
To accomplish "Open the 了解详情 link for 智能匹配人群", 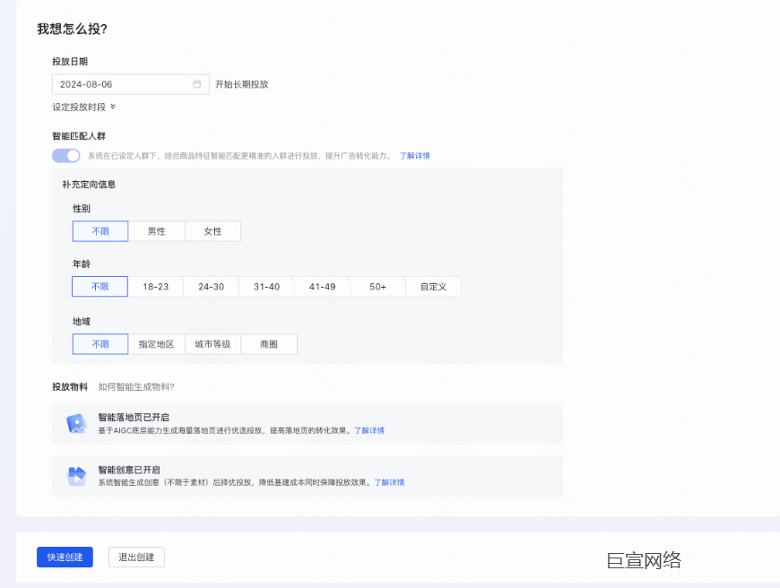I will [x=414, y=155].
